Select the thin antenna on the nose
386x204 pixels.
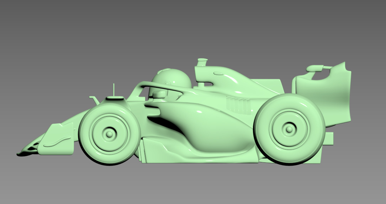pyautogui.click(x=114, y=90)
